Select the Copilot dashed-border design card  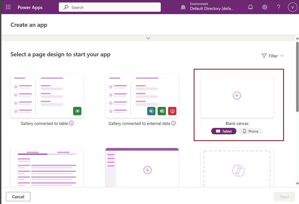pos(237,167)
